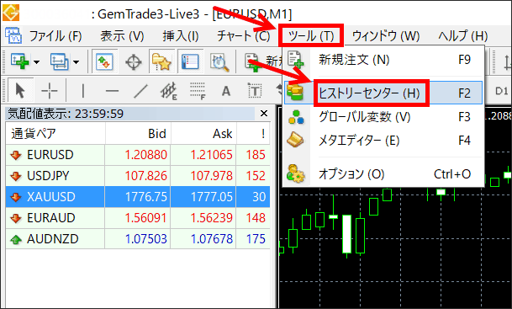The width and height of the screenshot is (512, 309).
Task: Click the Bid column header
Action: pos(157,134)
